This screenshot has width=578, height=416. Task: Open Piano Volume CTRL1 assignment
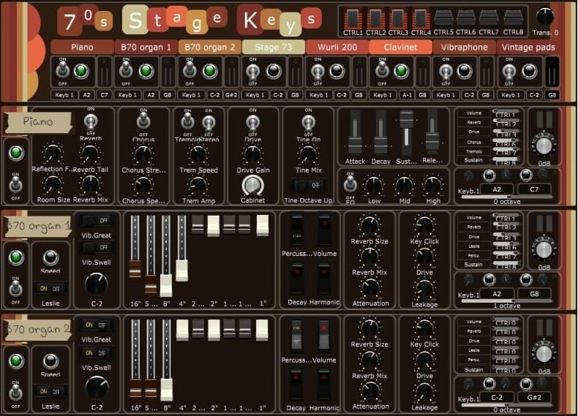tap(506, 113)
